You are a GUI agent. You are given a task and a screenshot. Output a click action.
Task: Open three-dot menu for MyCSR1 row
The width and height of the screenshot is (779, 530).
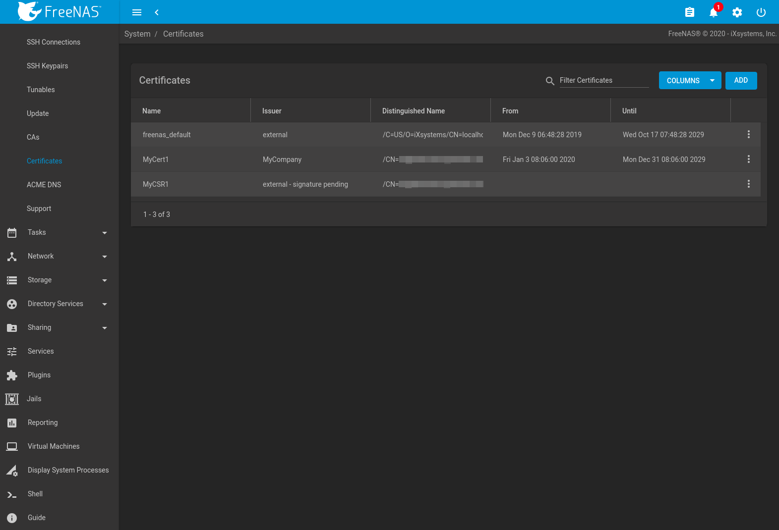click(x=748, y=184)
